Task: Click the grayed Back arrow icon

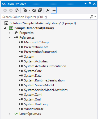Action: tap(5, 10)
